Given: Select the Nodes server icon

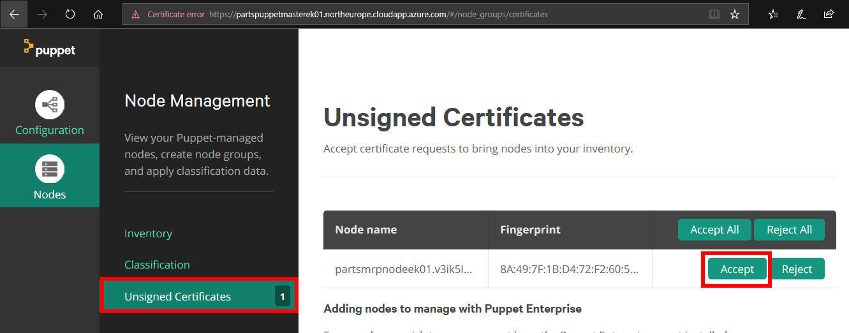Looking at the screenshot, I should [x=50, y=169].
